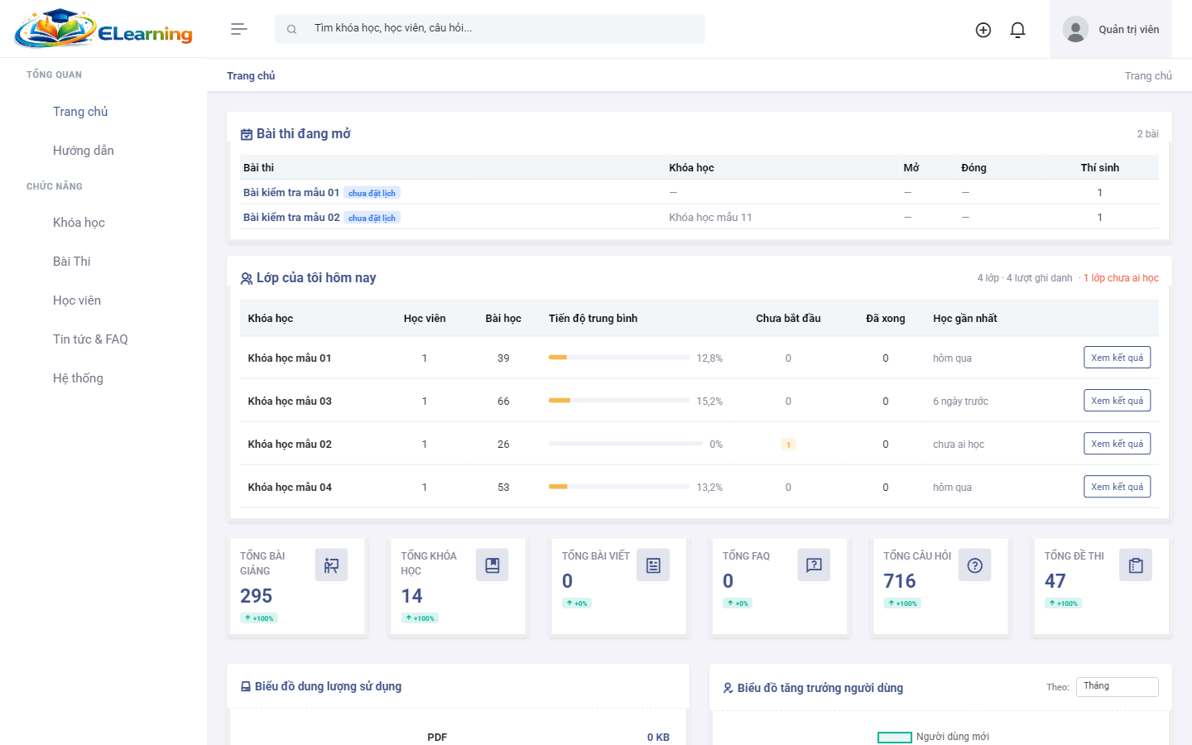1192x745 pixels.
Task: Click the user icon beside Biểu đồ tăng trưởng
Action: click(728, 688)
